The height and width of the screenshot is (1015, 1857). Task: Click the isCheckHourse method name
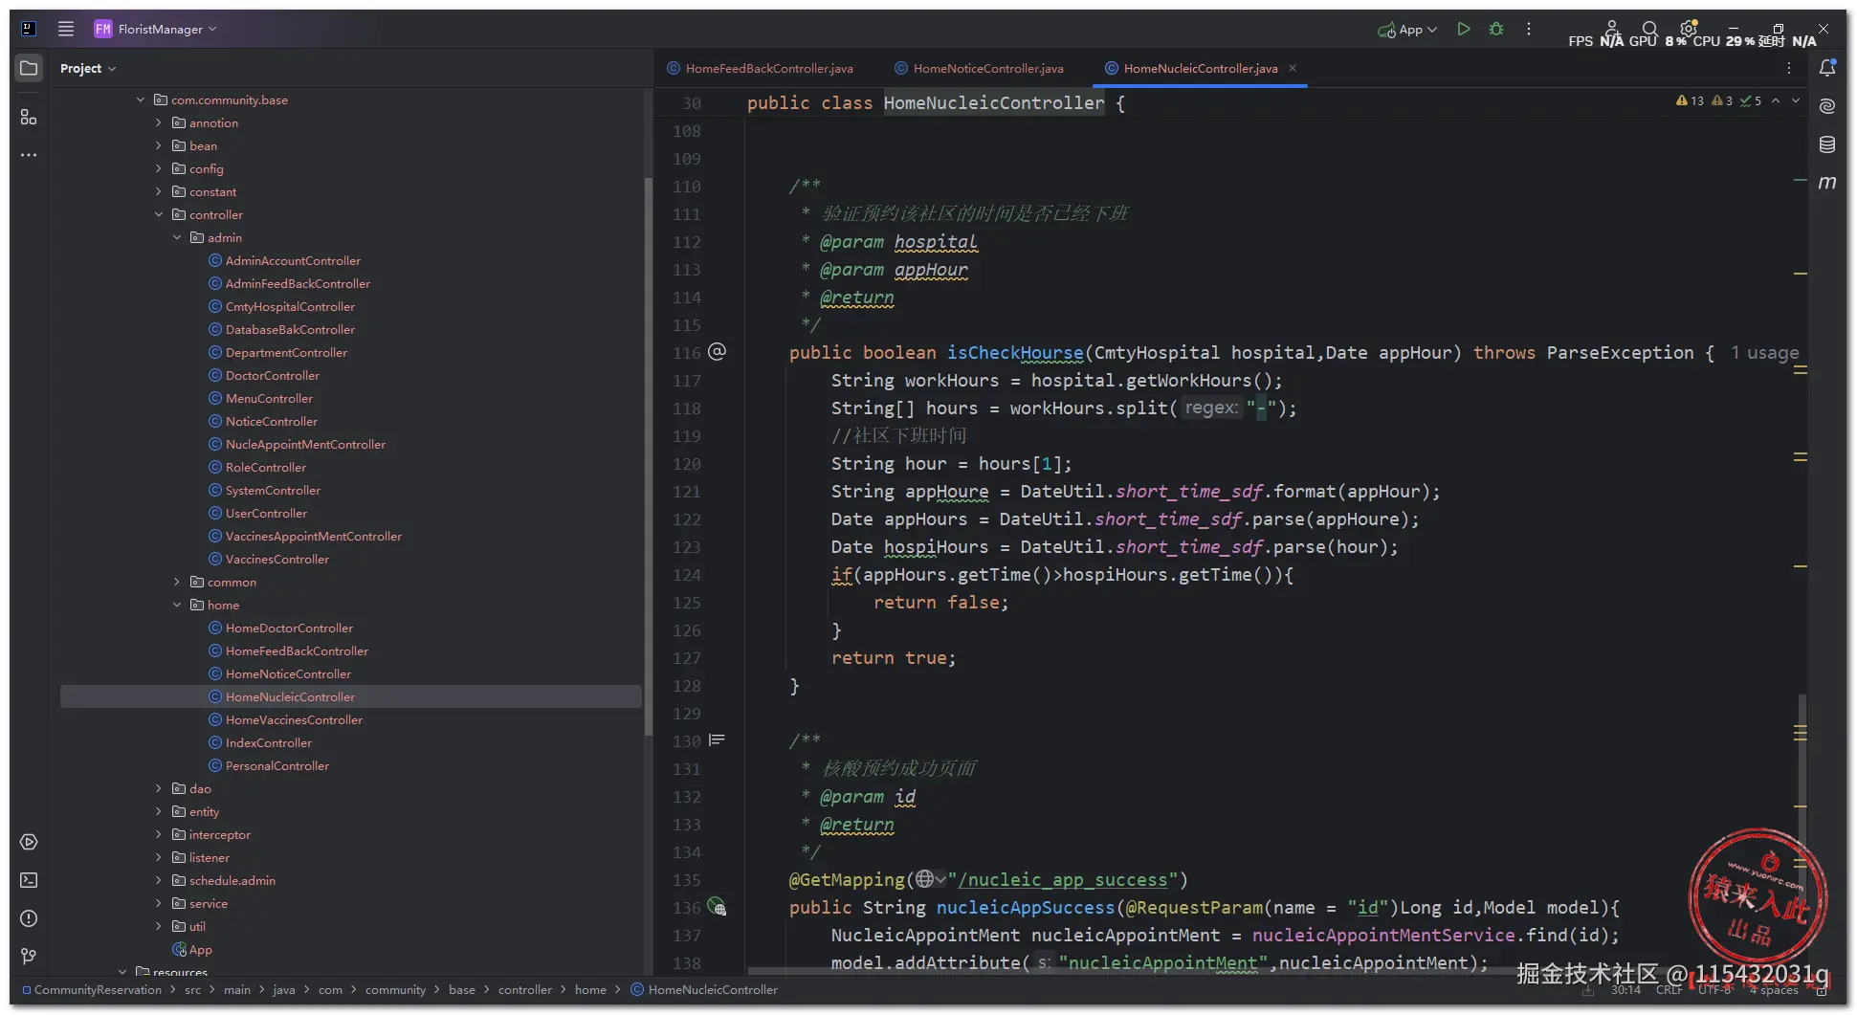[x=1015, y=352]
